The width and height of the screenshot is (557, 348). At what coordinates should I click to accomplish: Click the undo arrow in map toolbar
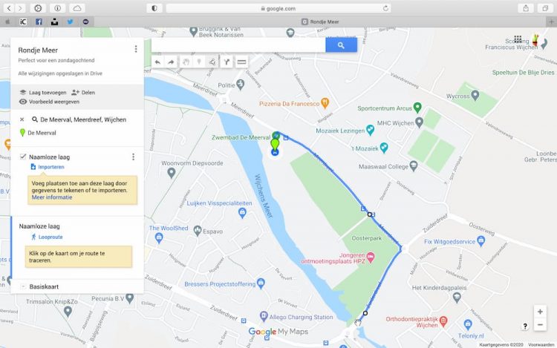[157, 62]
